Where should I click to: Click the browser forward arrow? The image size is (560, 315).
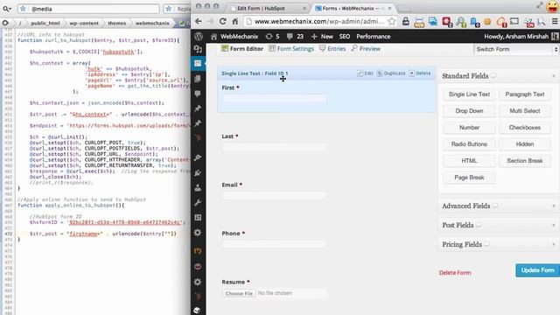210,21
